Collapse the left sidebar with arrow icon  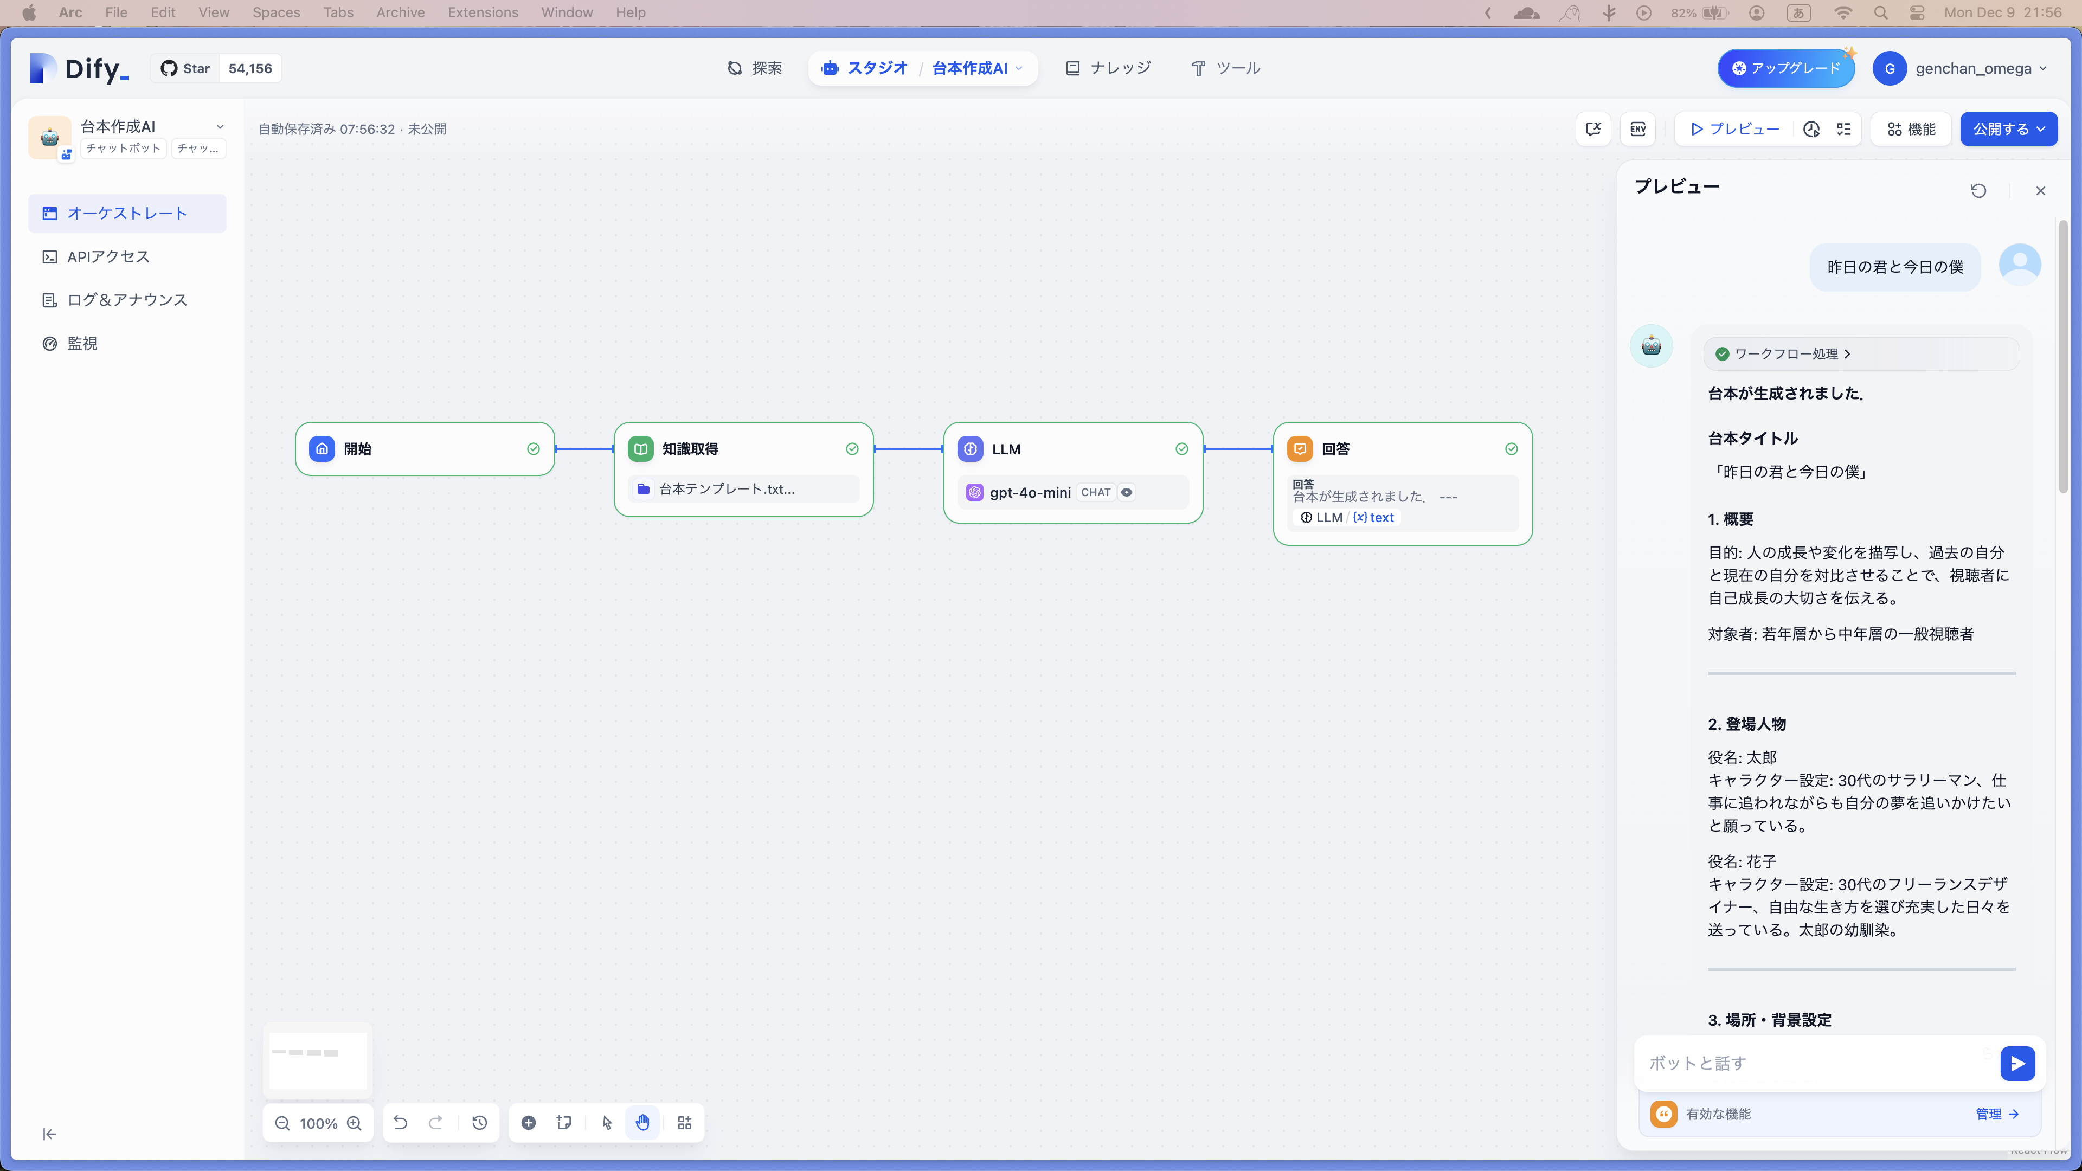click(x=49, y=1134)
